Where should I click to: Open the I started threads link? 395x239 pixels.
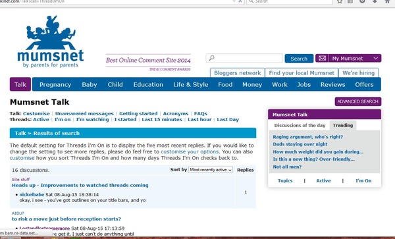coord(125,120)
